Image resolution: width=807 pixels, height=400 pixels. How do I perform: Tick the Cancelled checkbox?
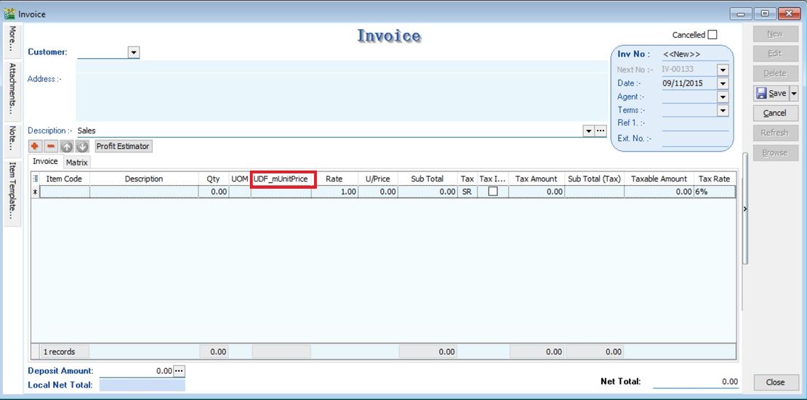tap(712, 35)
